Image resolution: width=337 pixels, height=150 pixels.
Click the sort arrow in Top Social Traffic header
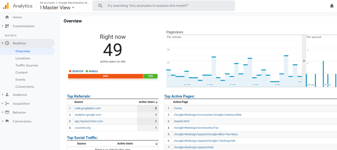point(156,144)
